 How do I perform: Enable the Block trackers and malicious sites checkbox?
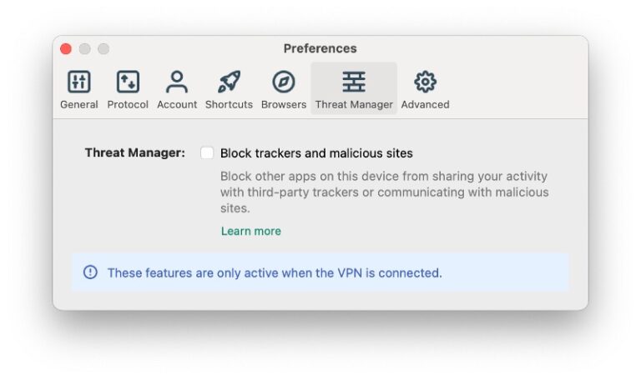tap(207, 153)
